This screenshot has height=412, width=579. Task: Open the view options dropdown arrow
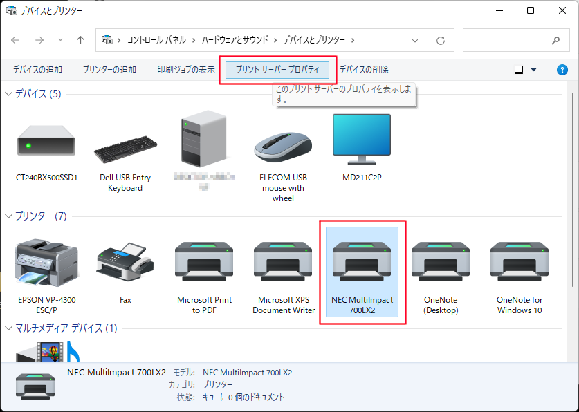tap(533, 70)
